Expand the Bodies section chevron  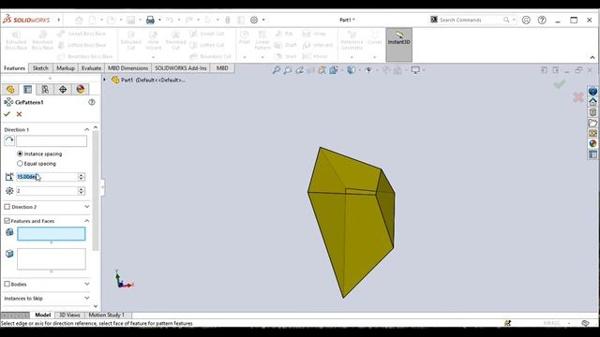point(87,284)
